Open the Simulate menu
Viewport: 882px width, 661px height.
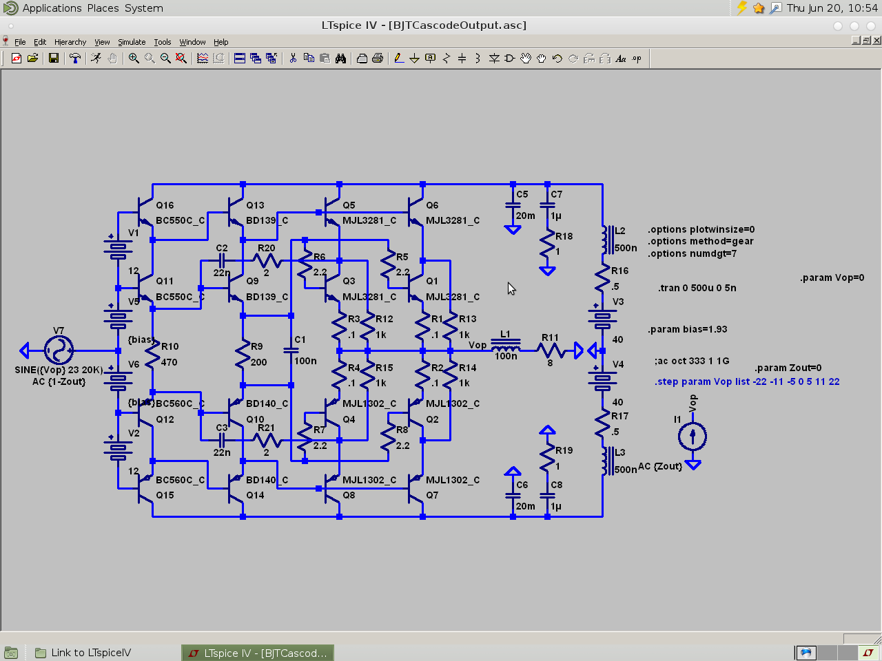132,42
